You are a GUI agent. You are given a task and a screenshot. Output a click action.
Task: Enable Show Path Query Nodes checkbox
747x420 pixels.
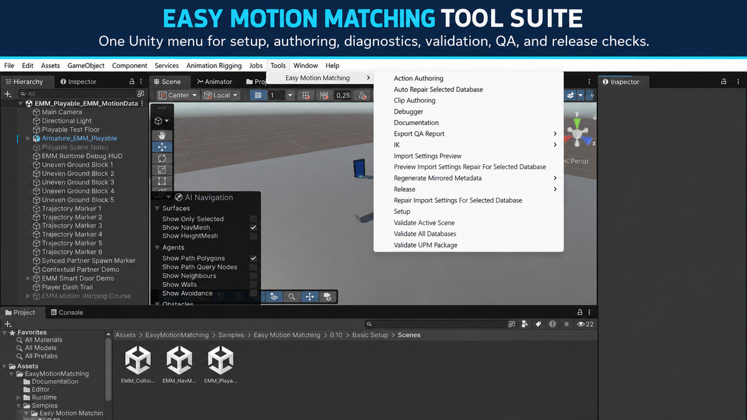(253, 267)
